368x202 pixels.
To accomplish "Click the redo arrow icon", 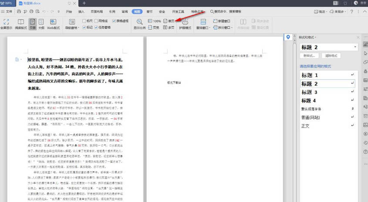I will 52,11.
